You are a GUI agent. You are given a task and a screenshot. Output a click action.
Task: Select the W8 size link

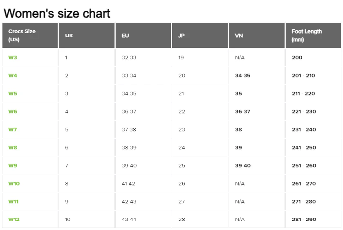pyautogui.click(x=13, y=148)
